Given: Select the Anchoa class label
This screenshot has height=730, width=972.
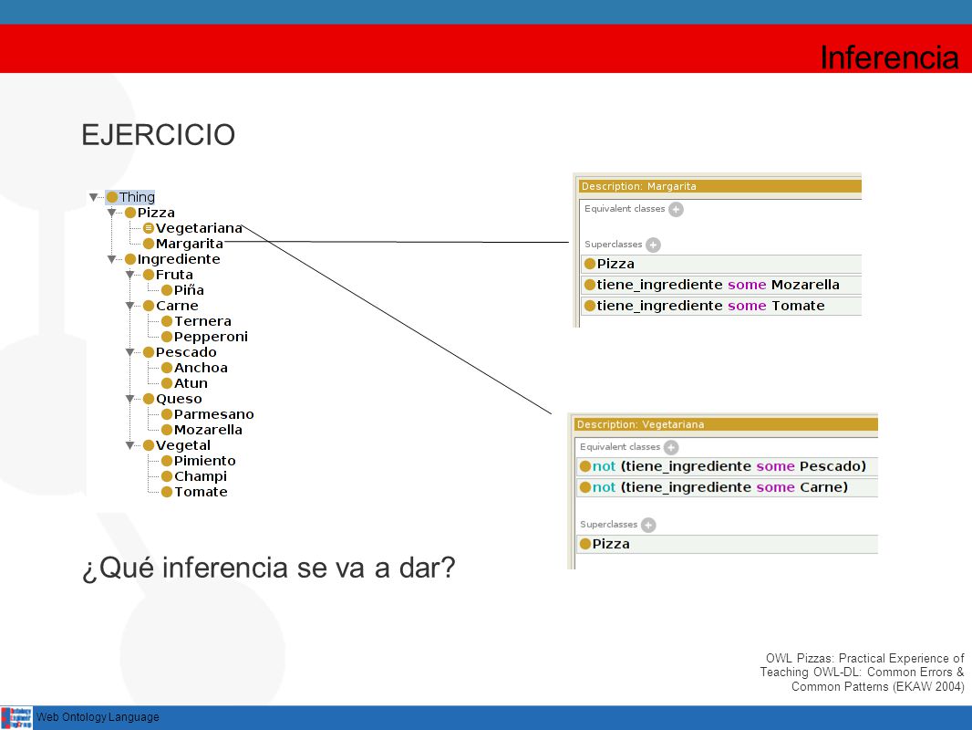Looking at the screenshot, I should click(x=201, y=368).
